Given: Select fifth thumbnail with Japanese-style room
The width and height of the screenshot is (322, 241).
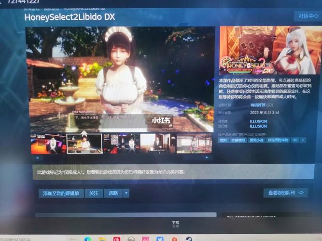Looking at the screenshot, I should (194, 143).
